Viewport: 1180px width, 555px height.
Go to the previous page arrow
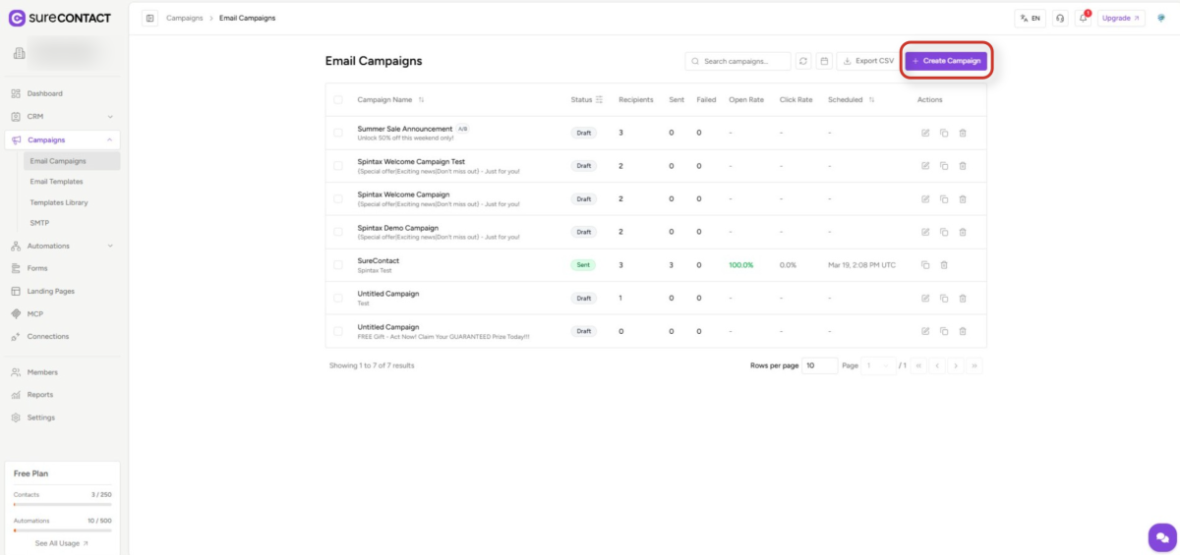click(x=937, y=365)
